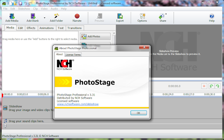Switch to the Animations tab

point(47,28)
